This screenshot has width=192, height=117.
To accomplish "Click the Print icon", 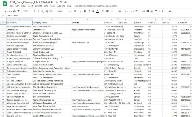I will pyautogui.click(x=14, y=11).
